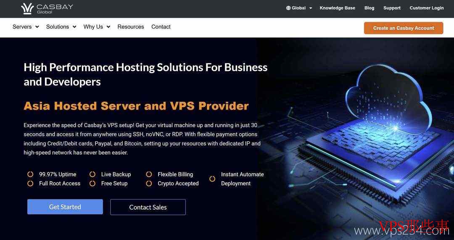Open the Contact menu item
Image resolution: width=454 pixels, height=240 pixels.
coord(161,26)
